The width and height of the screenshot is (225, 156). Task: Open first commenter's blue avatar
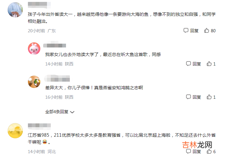coord(15,10)
